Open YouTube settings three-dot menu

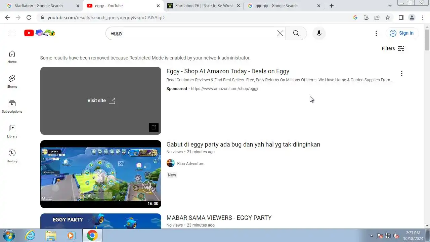click(376, 33)
